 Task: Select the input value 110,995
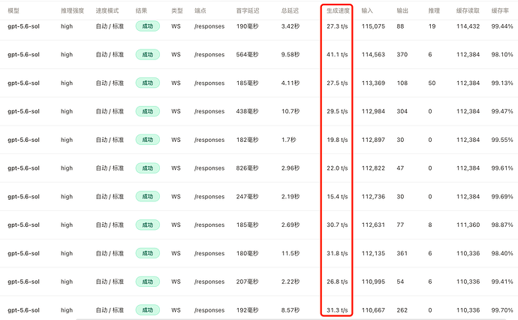point(373,282)
